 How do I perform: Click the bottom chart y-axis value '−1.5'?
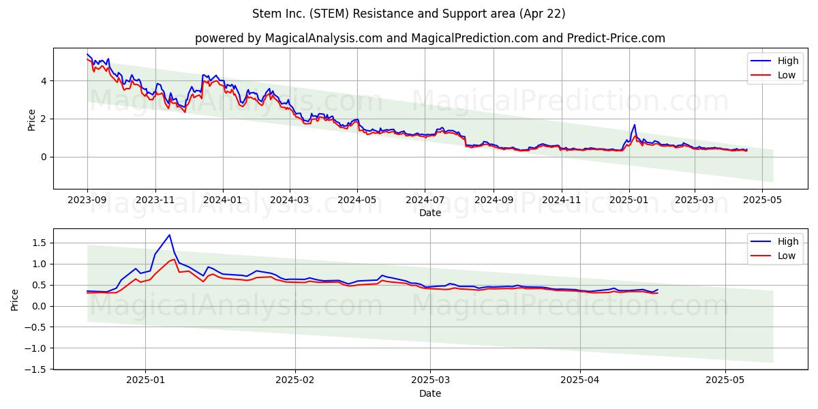pyautogui.click(x=35, y=369)
